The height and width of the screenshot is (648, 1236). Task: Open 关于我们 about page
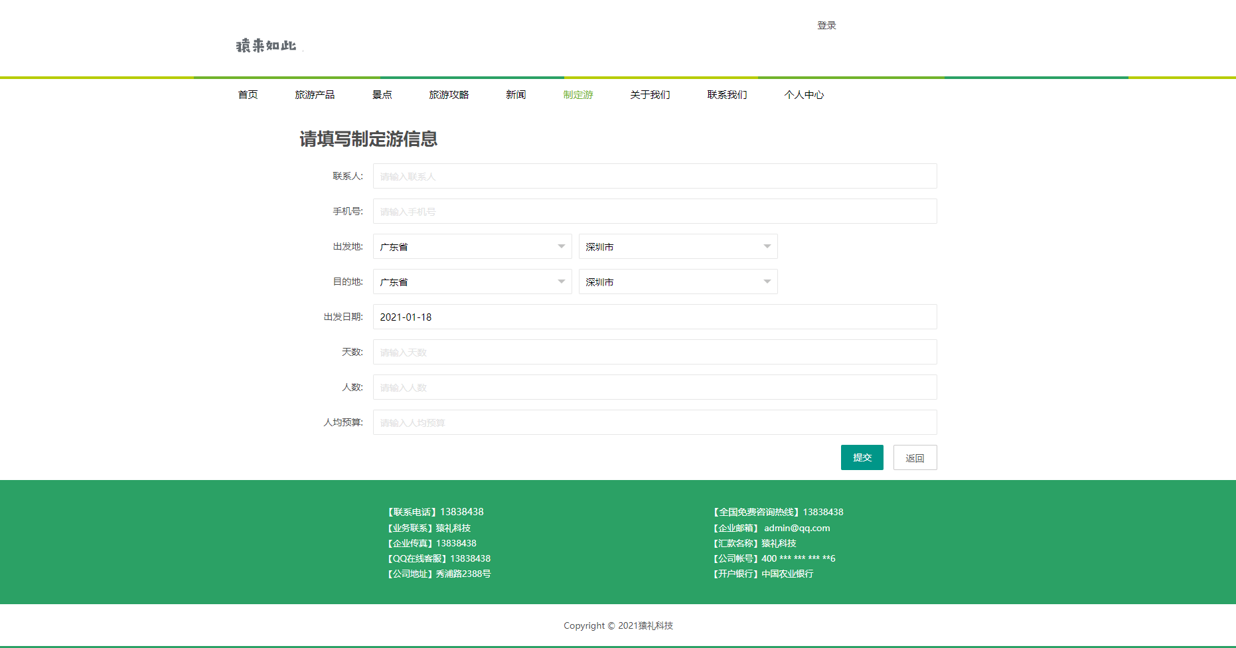point(650,95)
